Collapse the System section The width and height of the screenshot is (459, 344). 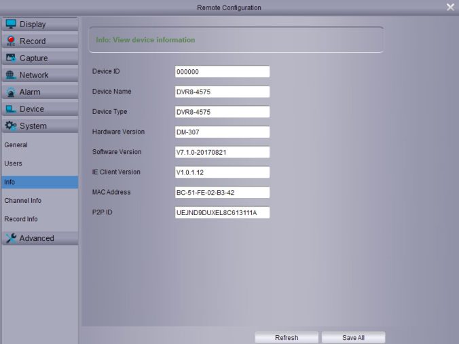click(39, 126)
